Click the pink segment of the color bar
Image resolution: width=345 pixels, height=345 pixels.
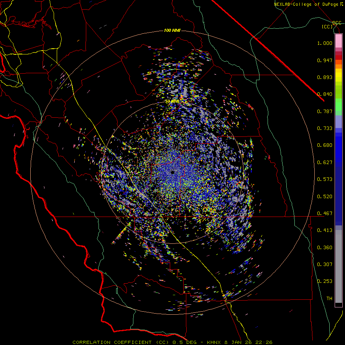pyautogui.click(x=338, y=41)
